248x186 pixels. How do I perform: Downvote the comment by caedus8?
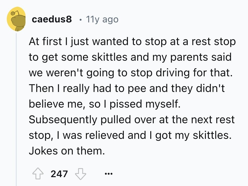pos(81,174)
